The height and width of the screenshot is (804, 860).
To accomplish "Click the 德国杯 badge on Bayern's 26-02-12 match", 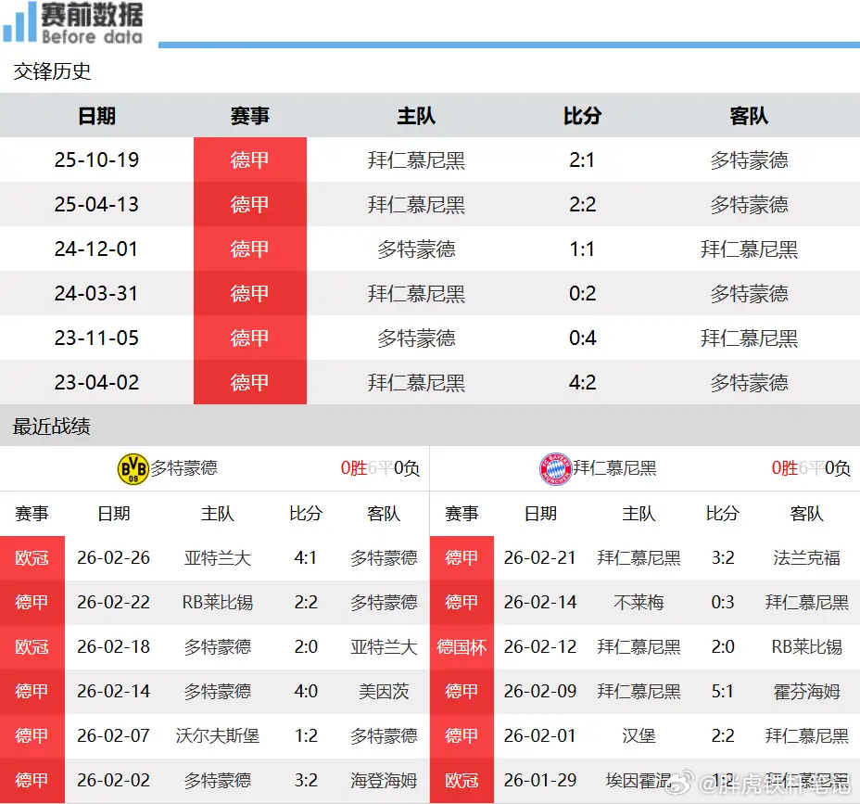I will coord(462,646).
